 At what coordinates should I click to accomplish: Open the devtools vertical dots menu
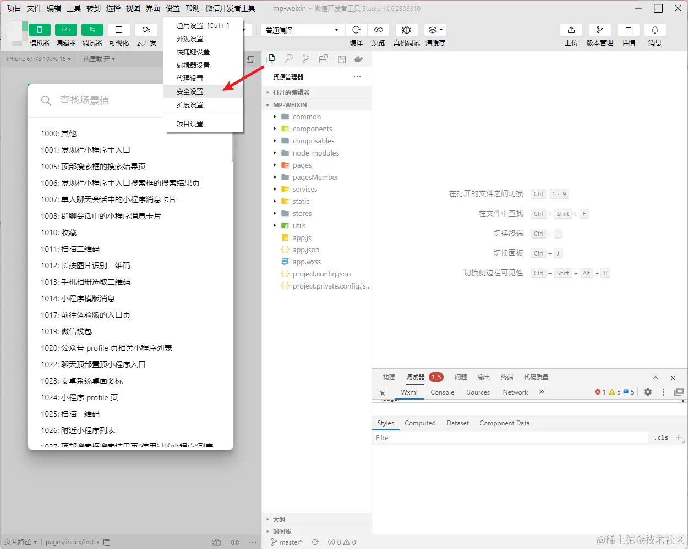click(x=663, y=392)
